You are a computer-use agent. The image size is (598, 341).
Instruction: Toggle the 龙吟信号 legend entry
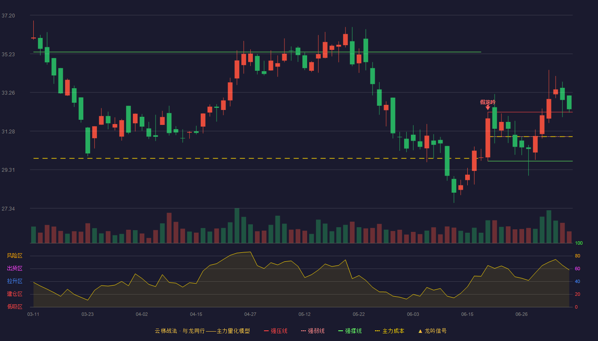(432, 331)
